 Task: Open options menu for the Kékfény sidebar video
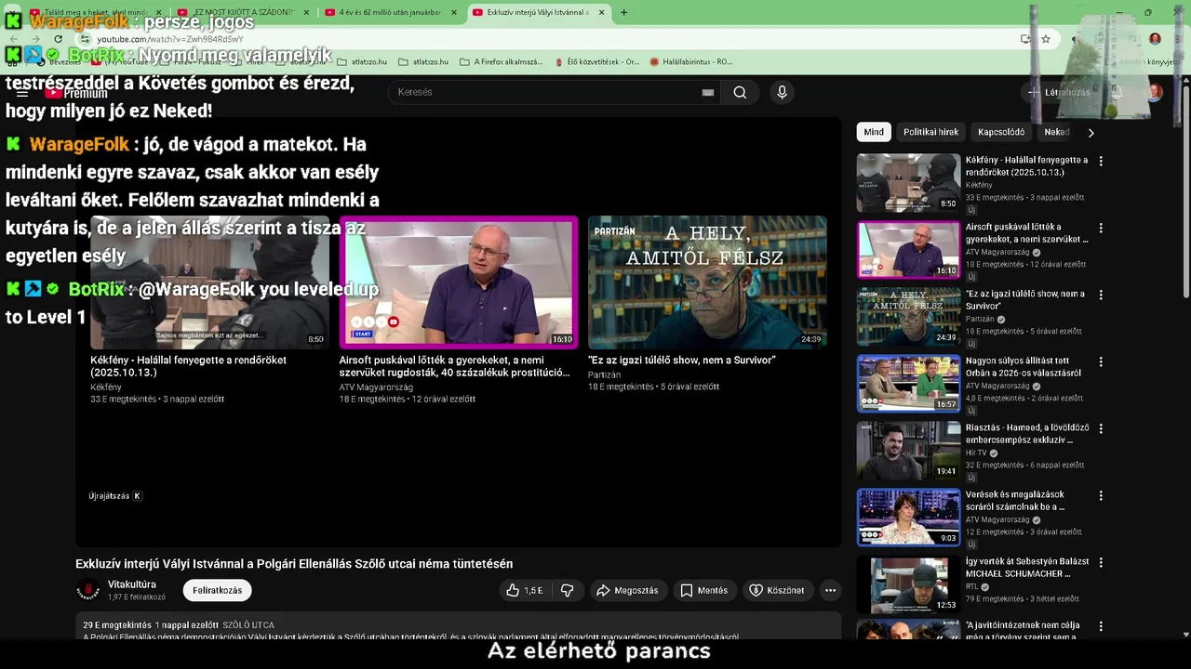pyautogui.click(x=1101, y=161)
